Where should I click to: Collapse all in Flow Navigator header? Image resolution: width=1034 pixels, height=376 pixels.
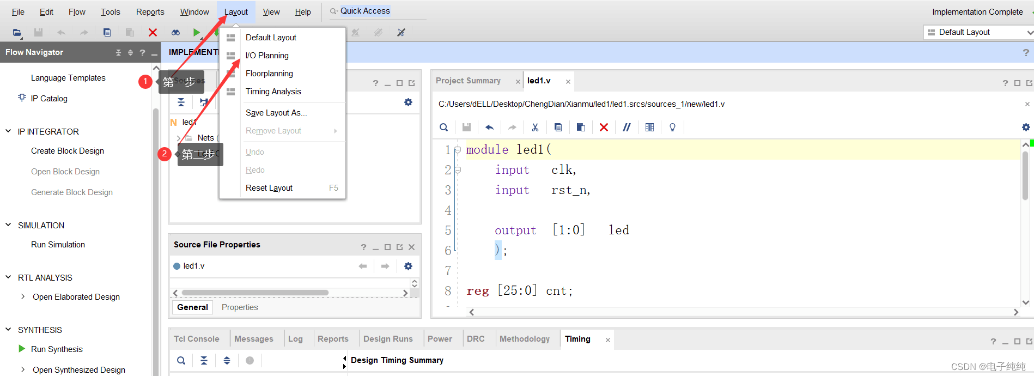(x=118, y=52)
